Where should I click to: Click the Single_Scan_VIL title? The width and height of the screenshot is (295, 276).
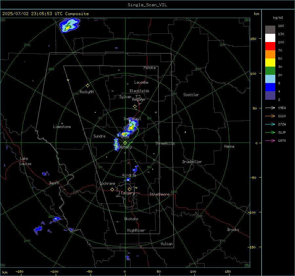point(147,5)
